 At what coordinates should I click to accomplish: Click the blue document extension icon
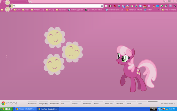coord(140,6)
